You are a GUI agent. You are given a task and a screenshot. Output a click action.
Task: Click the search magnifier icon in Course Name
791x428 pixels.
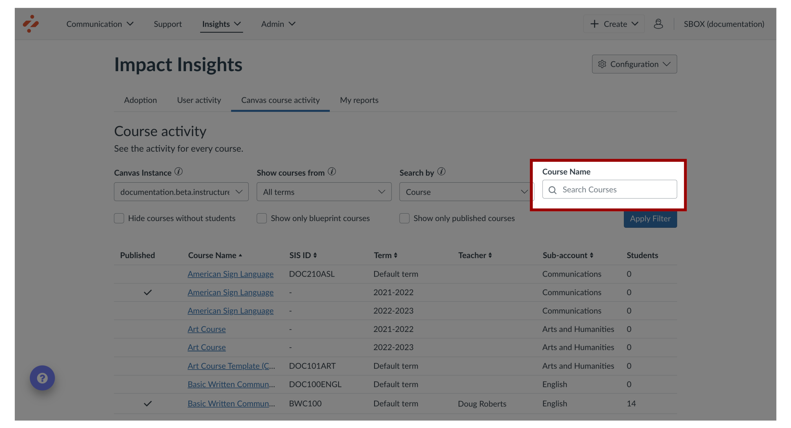pos(552,190)
